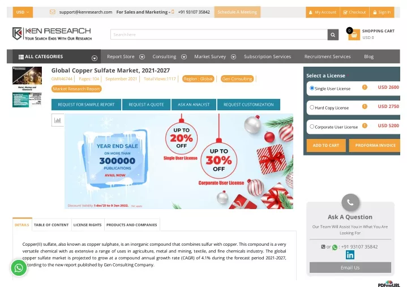407x287 pixels.
Task: Click info icon next to Corporate User License
Action: coord(365,125)
